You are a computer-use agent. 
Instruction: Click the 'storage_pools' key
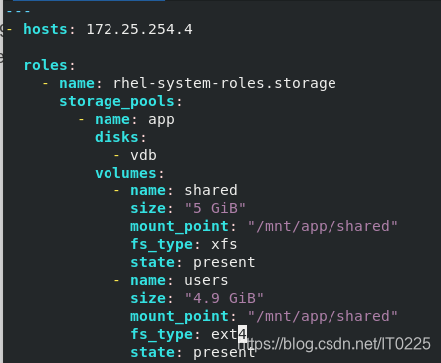click(116, 102)
